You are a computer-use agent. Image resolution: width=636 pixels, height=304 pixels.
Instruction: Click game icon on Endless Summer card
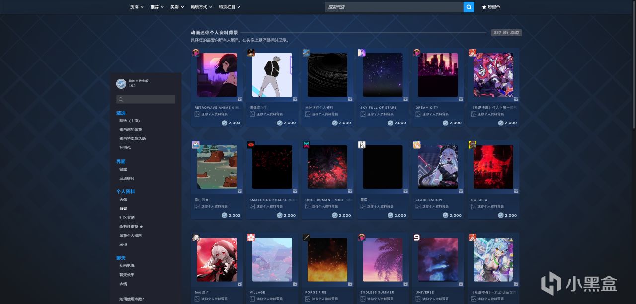pyautogui.click(x=361, y=237)
